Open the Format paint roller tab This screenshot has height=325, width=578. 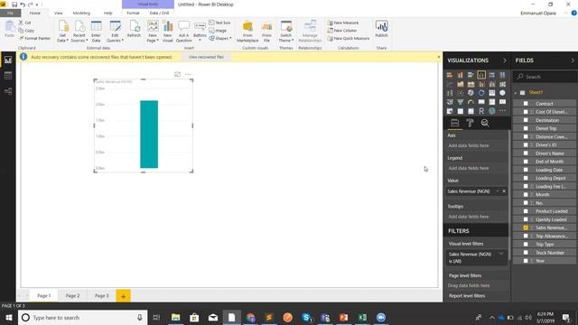tap(470, 123)
